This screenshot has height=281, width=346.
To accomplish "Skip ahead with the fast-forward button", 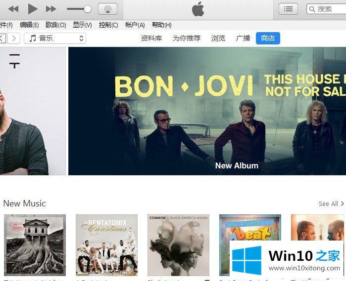I will 51,9.
